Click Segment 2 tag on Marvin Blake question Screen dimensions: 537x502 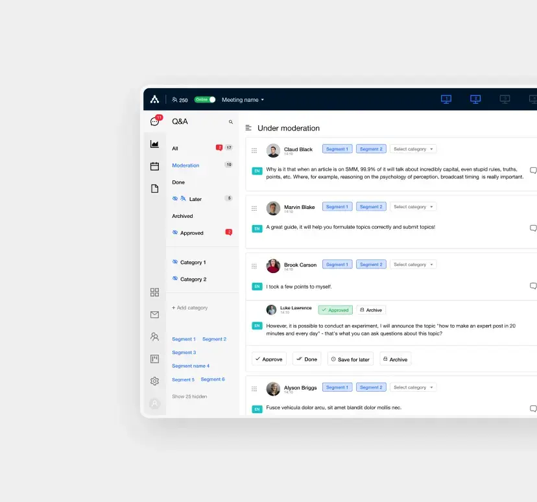coord(371,207)
